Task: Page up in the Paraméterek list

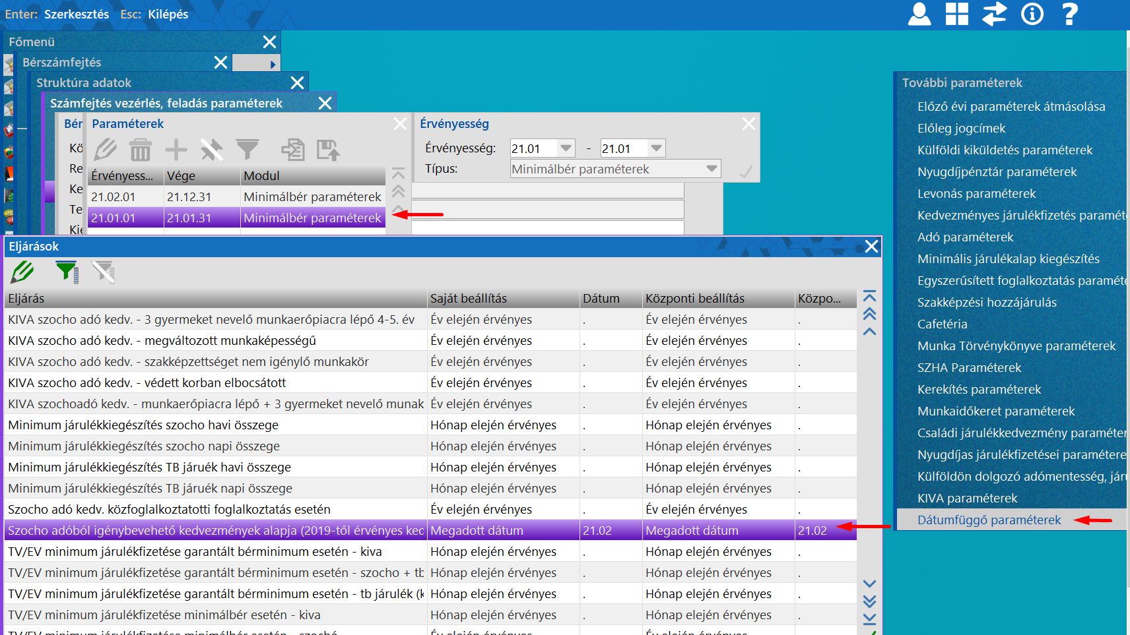Action: pyautogui.click(x=398, y=191)
